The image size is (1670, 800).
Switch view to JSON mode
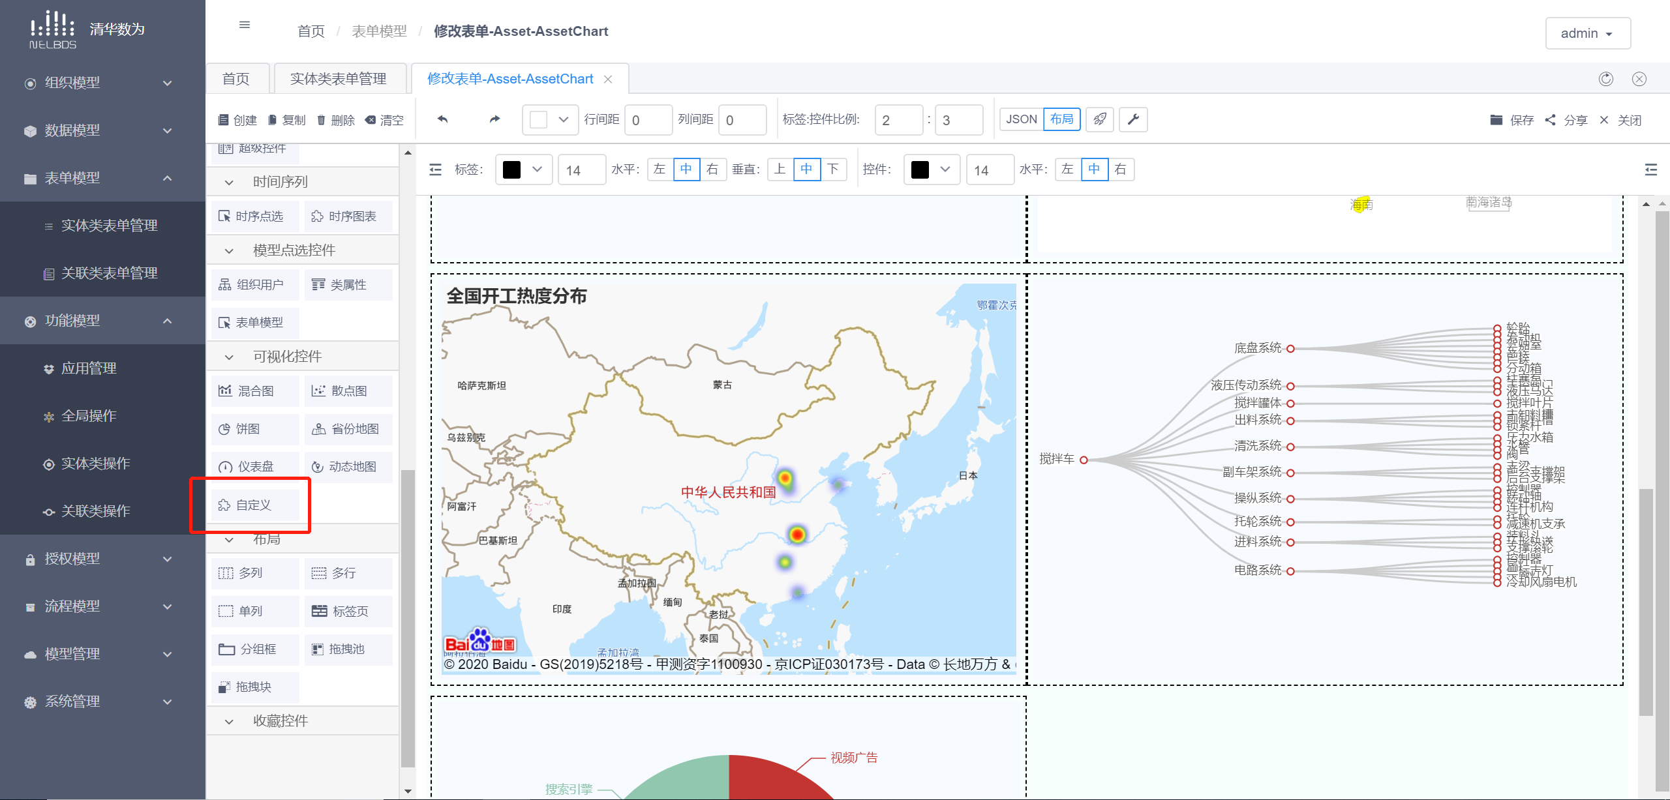[1022, 119]
